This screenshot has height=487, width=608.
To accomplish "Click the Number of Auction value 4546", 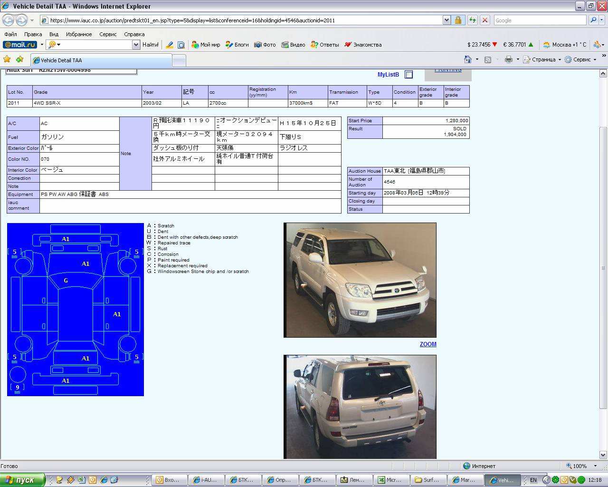I will [426, 182].
